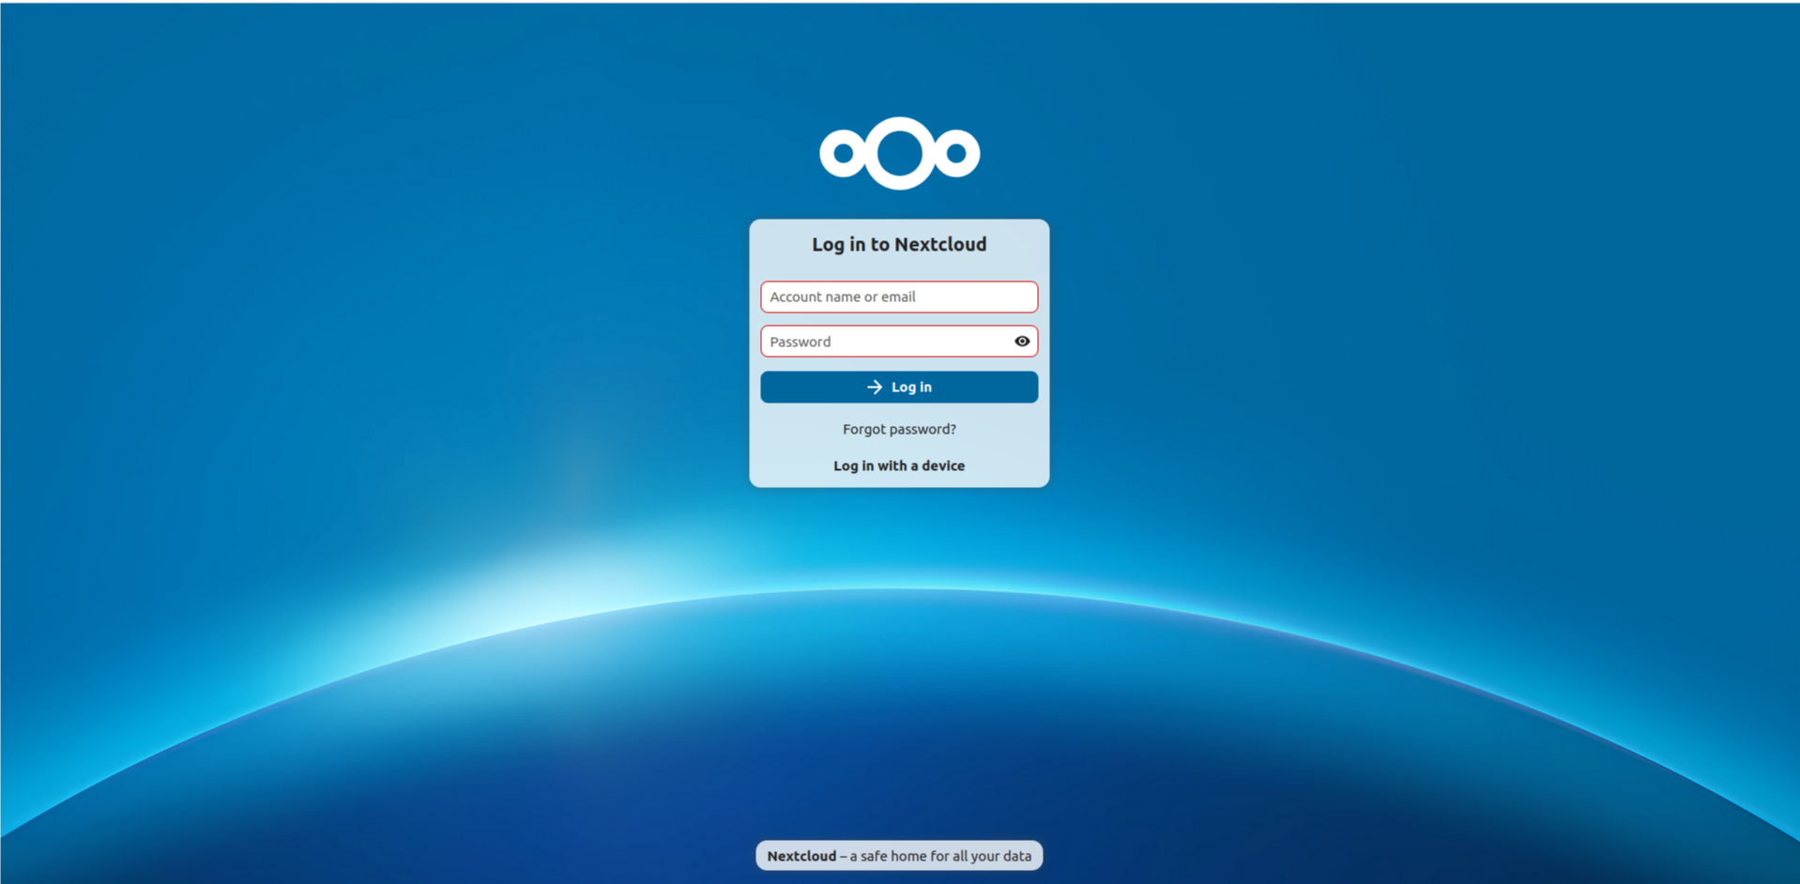Toggle password visibility eye icon
1800x884 pixels.
click(x=1022, y=342)
